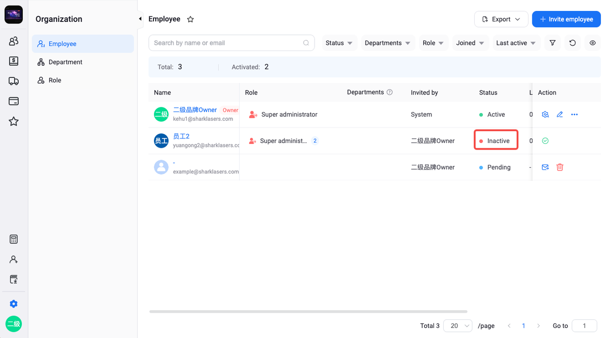Click the role count badge 2 for 员工2
The image size is (610, 338).
click(315, 141)
